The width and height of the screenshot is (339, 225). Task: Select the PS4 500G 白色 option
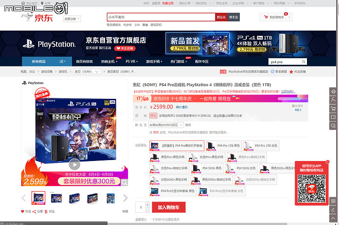[x=241, y=168]
